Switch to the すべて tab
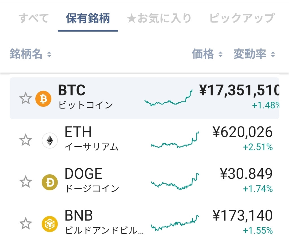Viewport: 289px width, 242px height. (x=33, y=18)
